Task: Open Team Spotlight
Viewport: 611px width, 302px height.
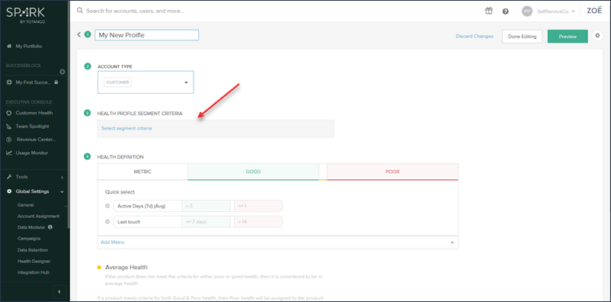Action: point(32,127)
